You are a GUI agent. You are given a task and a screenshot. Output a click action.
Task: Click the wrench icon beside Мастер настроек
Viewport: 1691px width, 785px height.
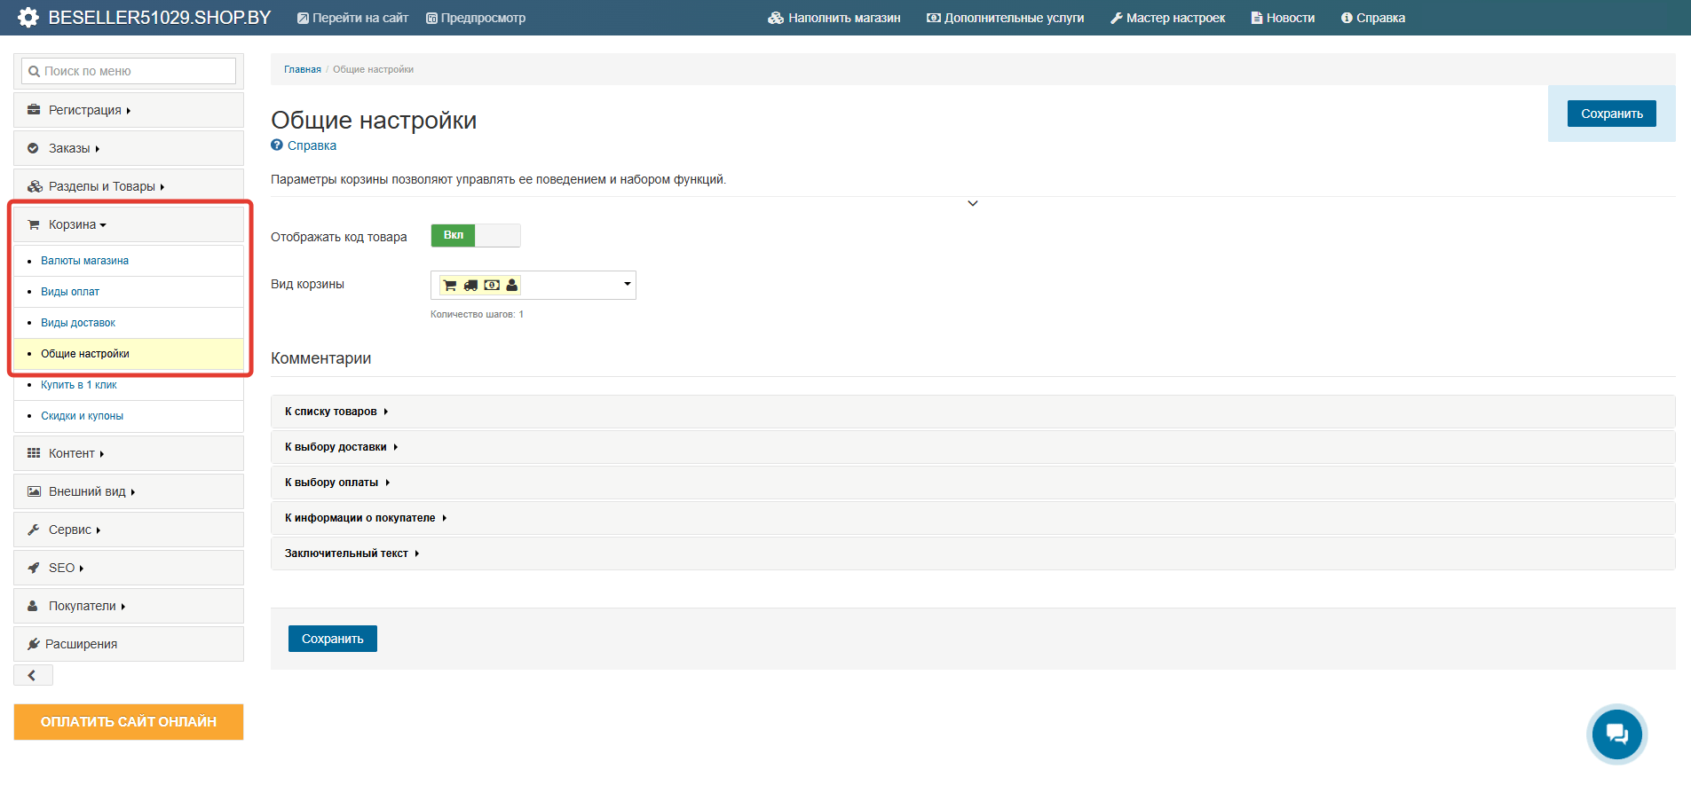tap(1117, 18)
